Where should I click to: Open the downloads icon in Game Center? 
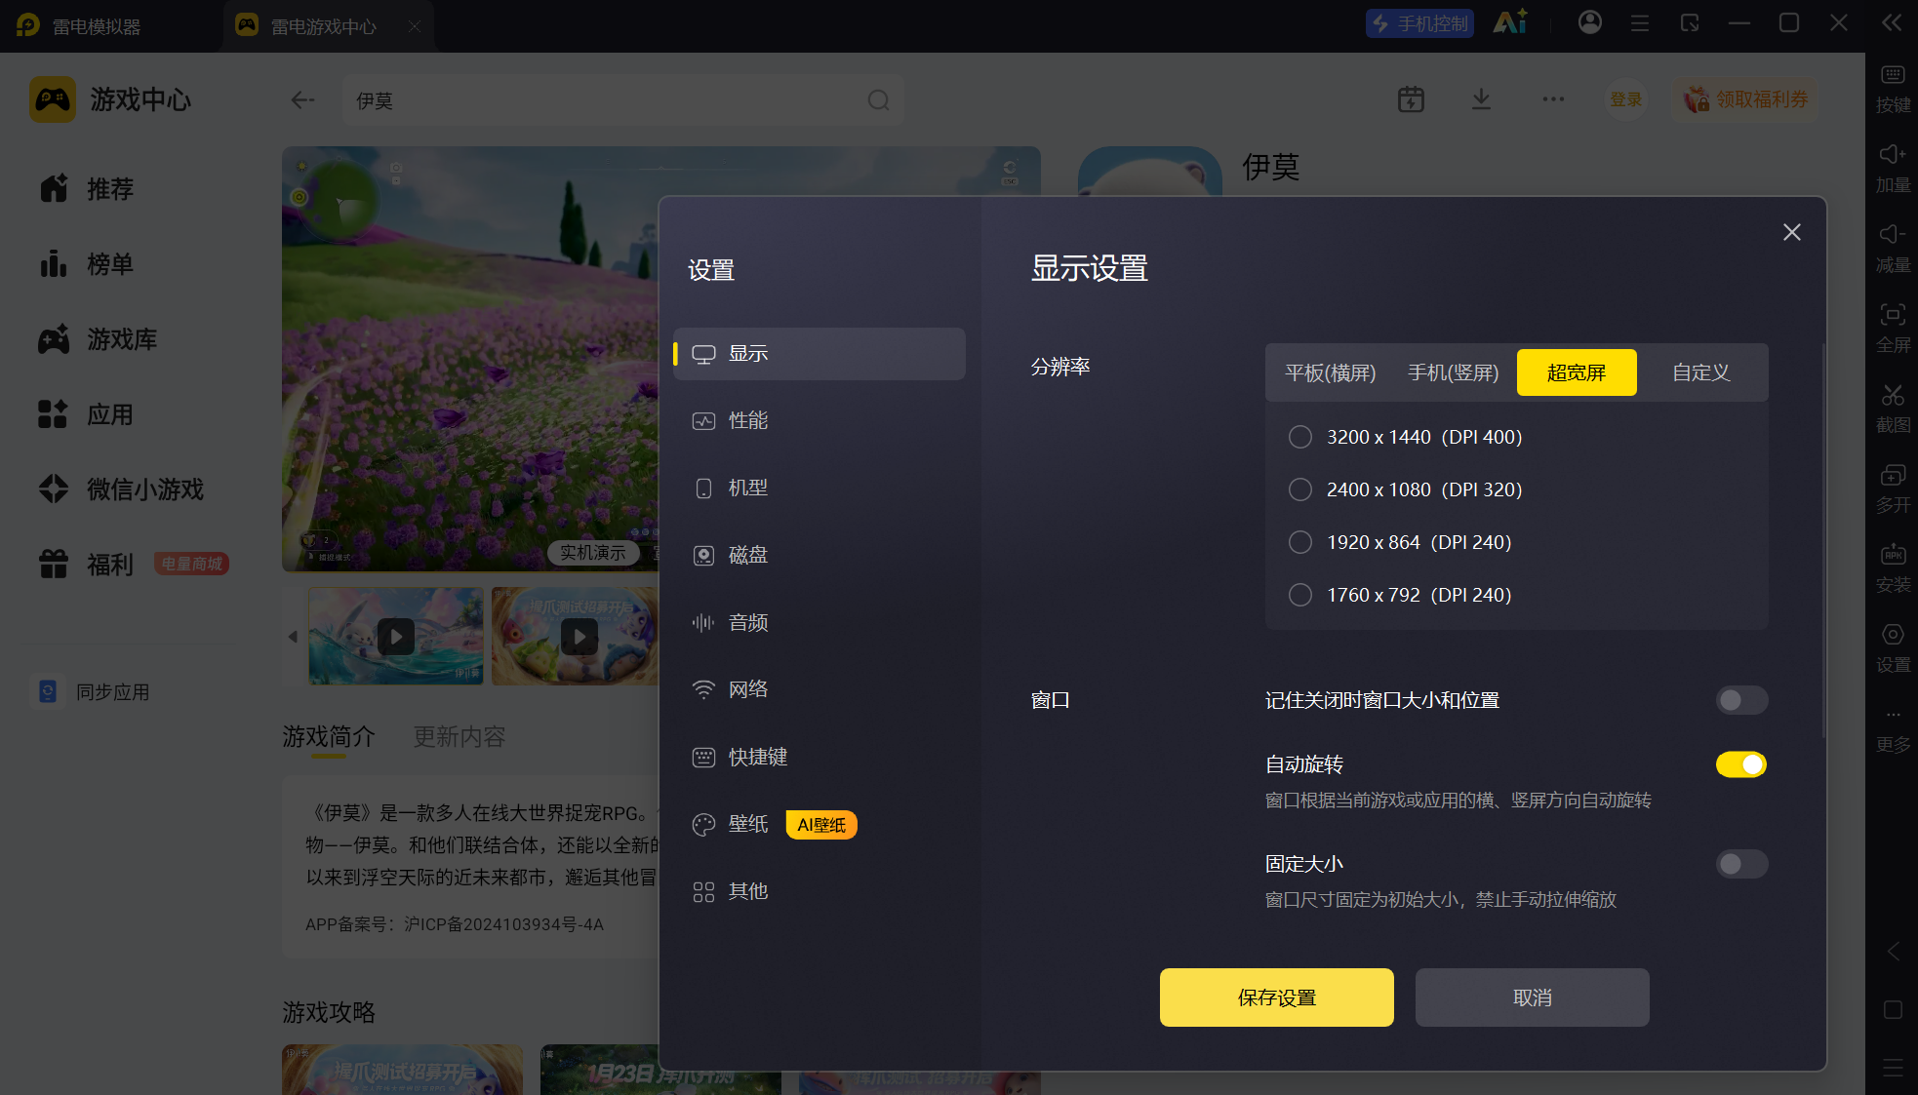(1481, 99)
